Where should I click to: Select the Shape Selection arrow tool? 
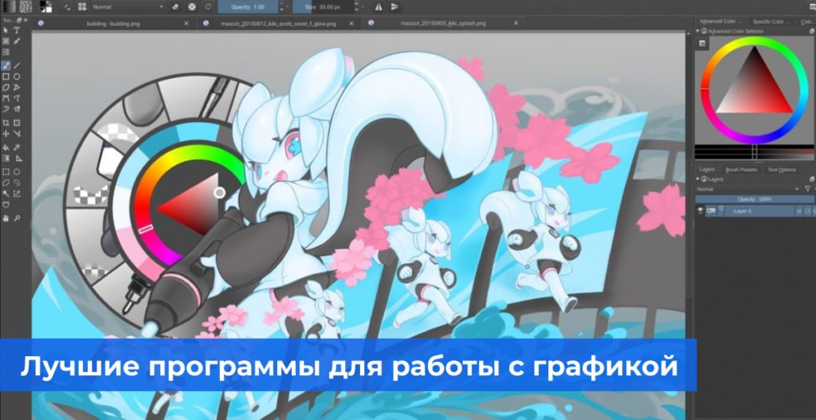click(x=6, y=30)
